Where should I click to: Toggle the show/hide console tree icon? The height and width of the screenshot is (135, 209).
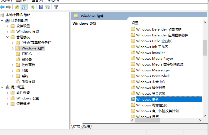pyautogui.click(x=24, y=7)
